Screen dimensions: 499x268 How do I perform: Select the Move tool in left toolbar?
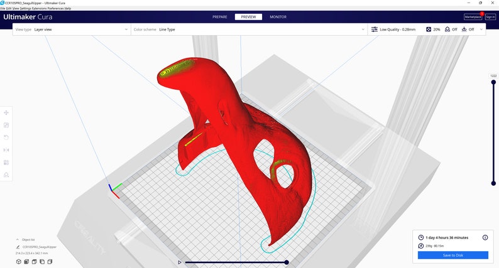tap(6, 112)
